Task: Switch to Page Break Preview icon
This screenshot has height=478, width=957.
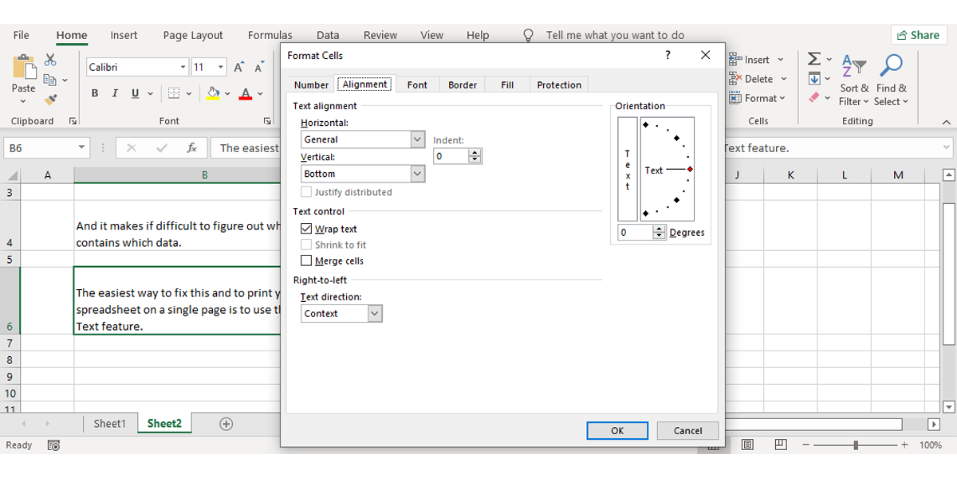Action: (x=781, y=445)
